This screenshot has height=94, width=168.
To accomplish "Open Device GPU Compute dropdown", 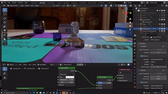I will pyautogui.click(x=159, y=40).
